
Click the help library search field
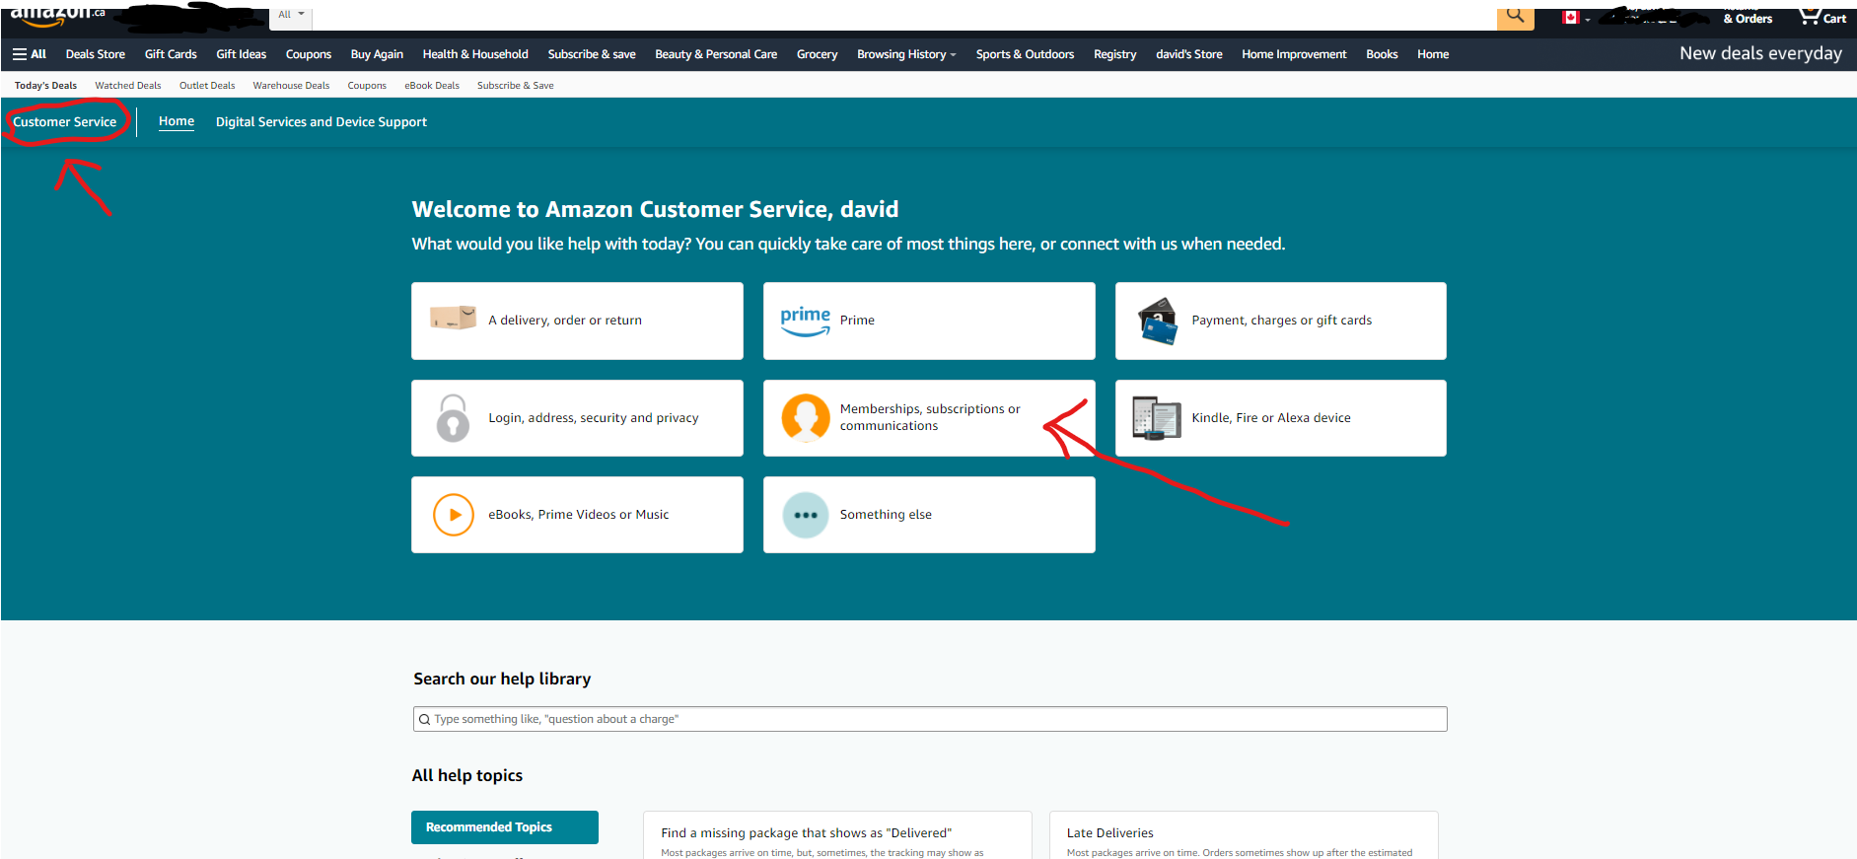930,719
